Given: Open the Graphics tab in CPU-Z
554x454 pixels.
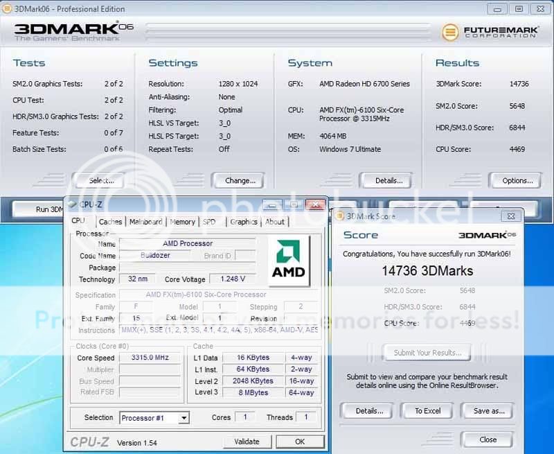Looking at the screenshot, I should point(244,222).
